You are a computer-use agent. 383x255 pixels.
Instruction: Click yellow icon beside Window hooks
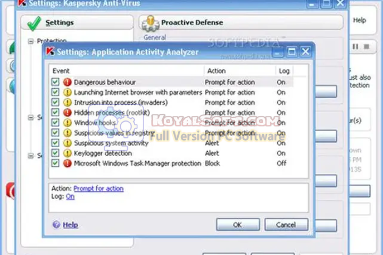coord(67,123)
